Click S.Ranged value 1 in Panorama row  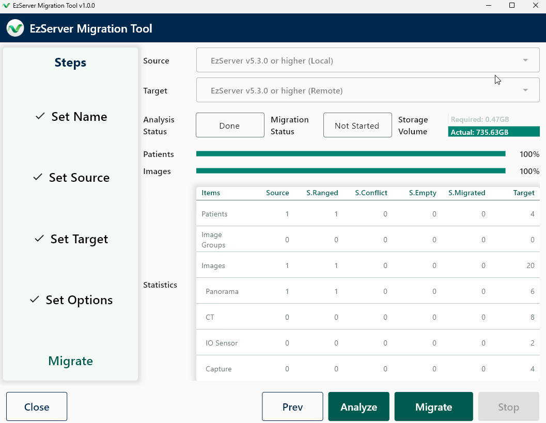tap(336, 291)
